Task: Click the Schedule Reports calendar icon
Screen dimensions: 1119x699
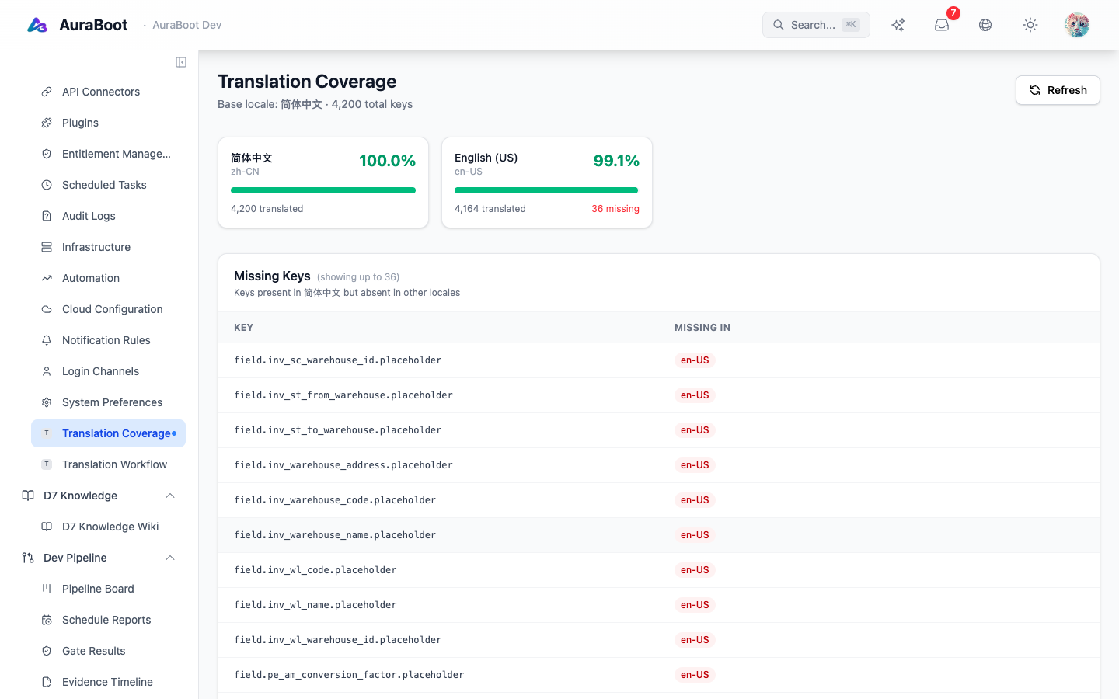Action: tap(47, 620)
